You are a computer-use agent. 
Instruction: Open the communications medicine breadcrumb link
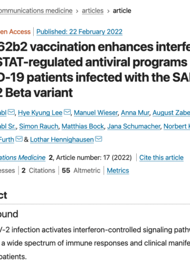36,11
